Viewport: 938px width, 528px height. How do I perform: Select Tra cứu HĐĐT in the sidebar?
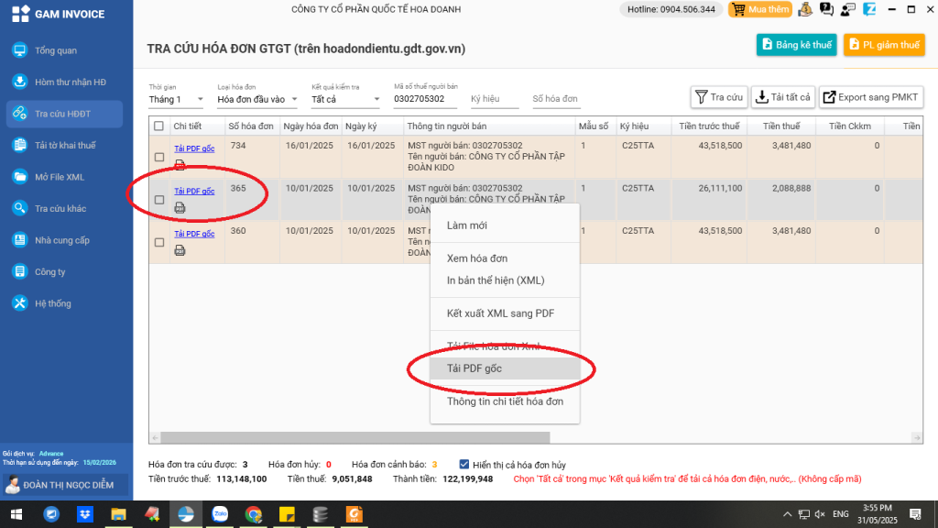tap(63, 114)
